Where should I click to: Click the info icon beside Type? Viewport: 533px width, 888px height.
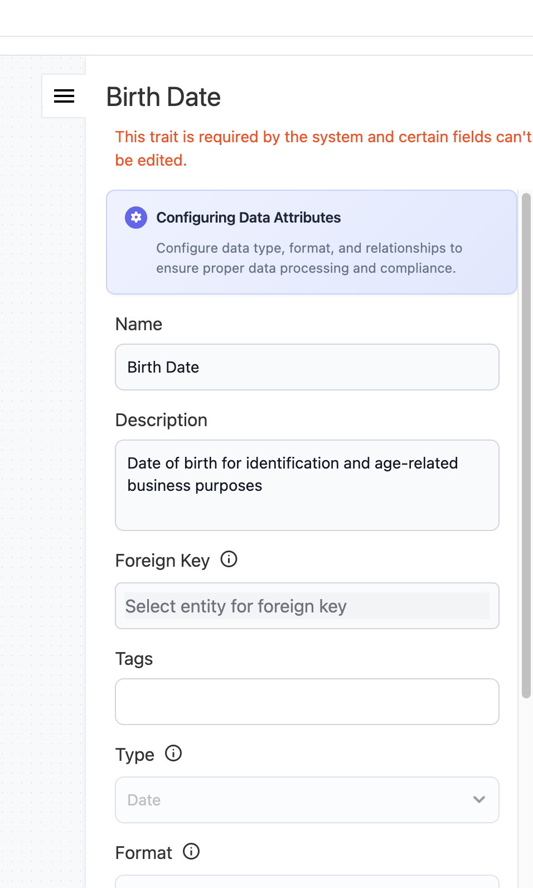click(x=173, y=754)
